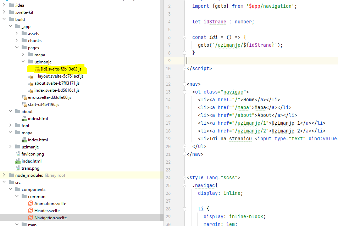
Task: Click line number 14 in the editor gutter
Action: point(169,100)
